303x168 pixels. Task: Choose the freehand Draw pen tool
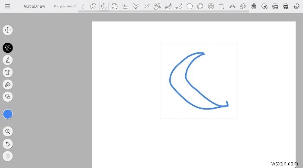(8, 60)
